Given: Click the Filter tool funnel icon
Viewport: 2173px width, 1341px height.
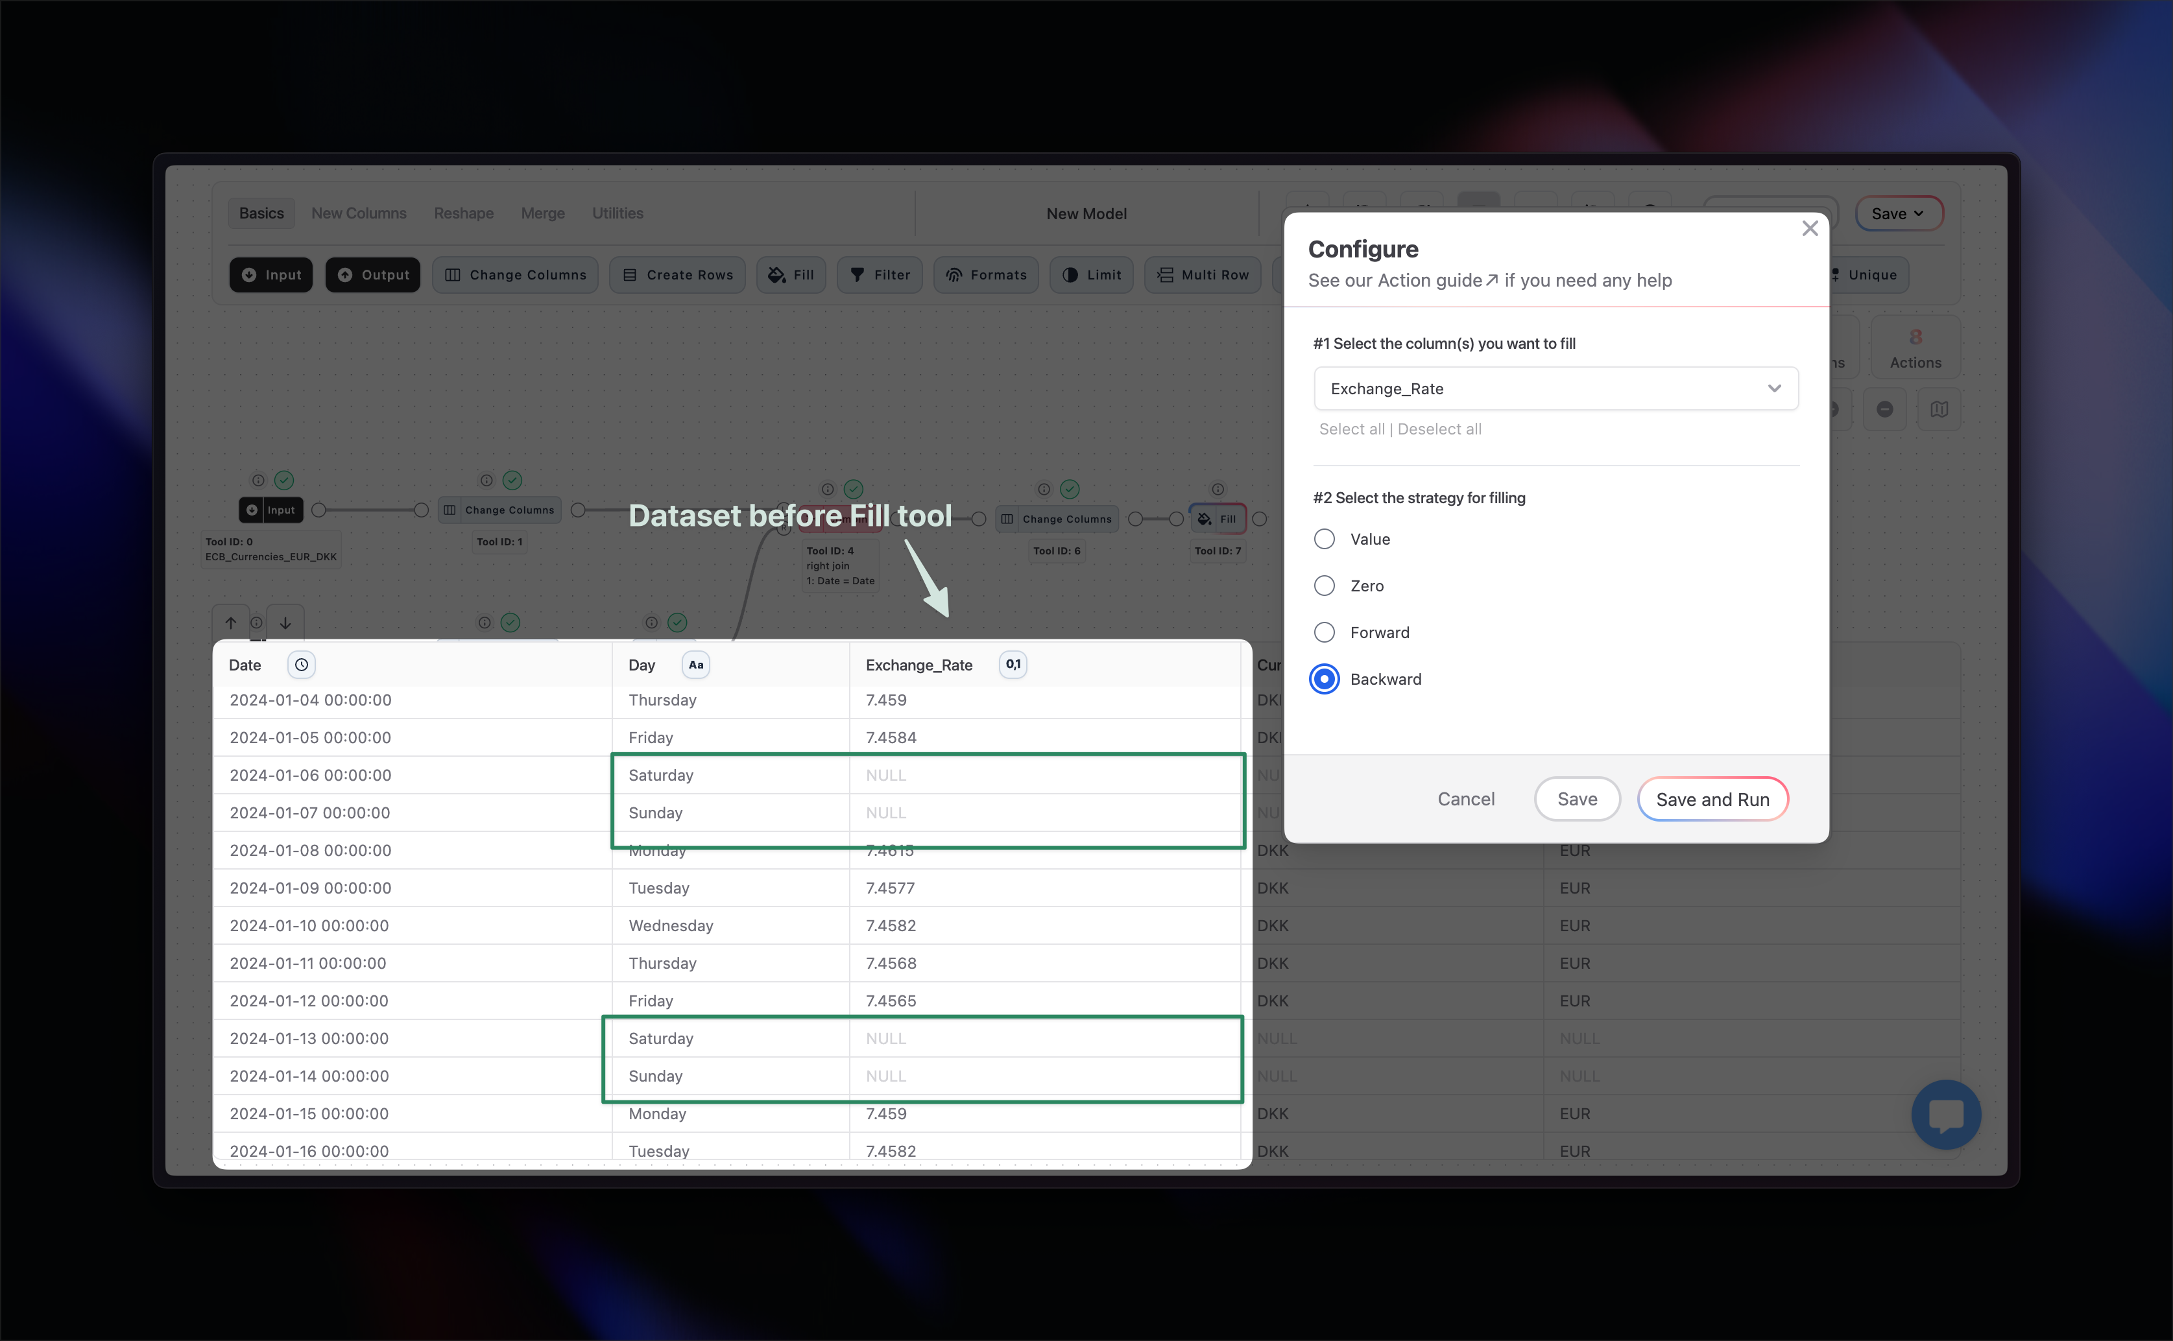Looking at the screenshot, I should [x=857, y=275].
